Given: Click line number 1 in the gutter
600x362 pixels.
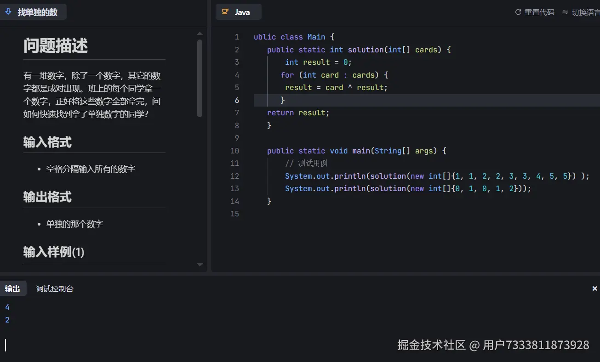Looking at the screenshot, I should tap(237, 37).
